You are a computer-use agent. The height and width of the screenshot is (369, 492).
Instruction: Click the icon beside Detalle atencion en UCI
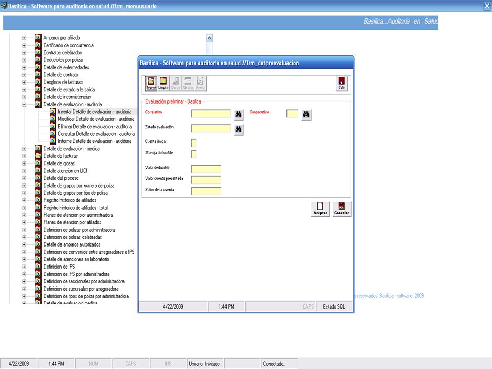[x=38, y=171]
